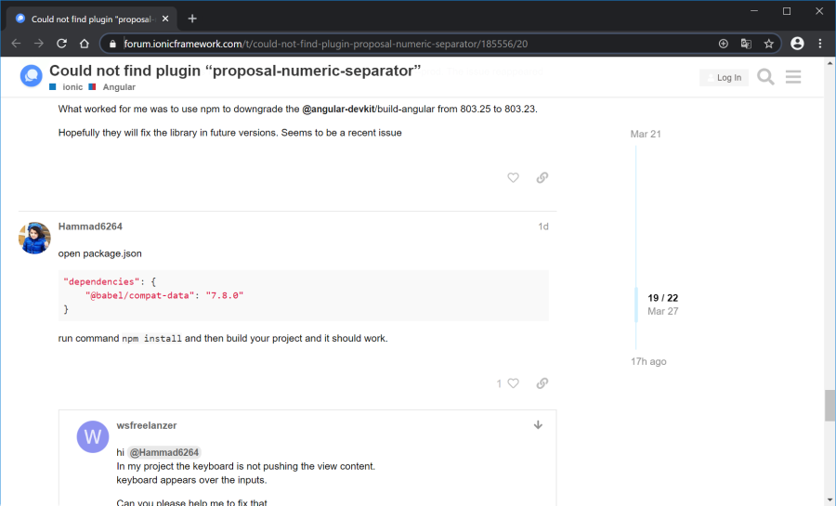This screenshot has height=506, width=836.
Task: Open a new browser tab
Action: [x=192, y=19]
